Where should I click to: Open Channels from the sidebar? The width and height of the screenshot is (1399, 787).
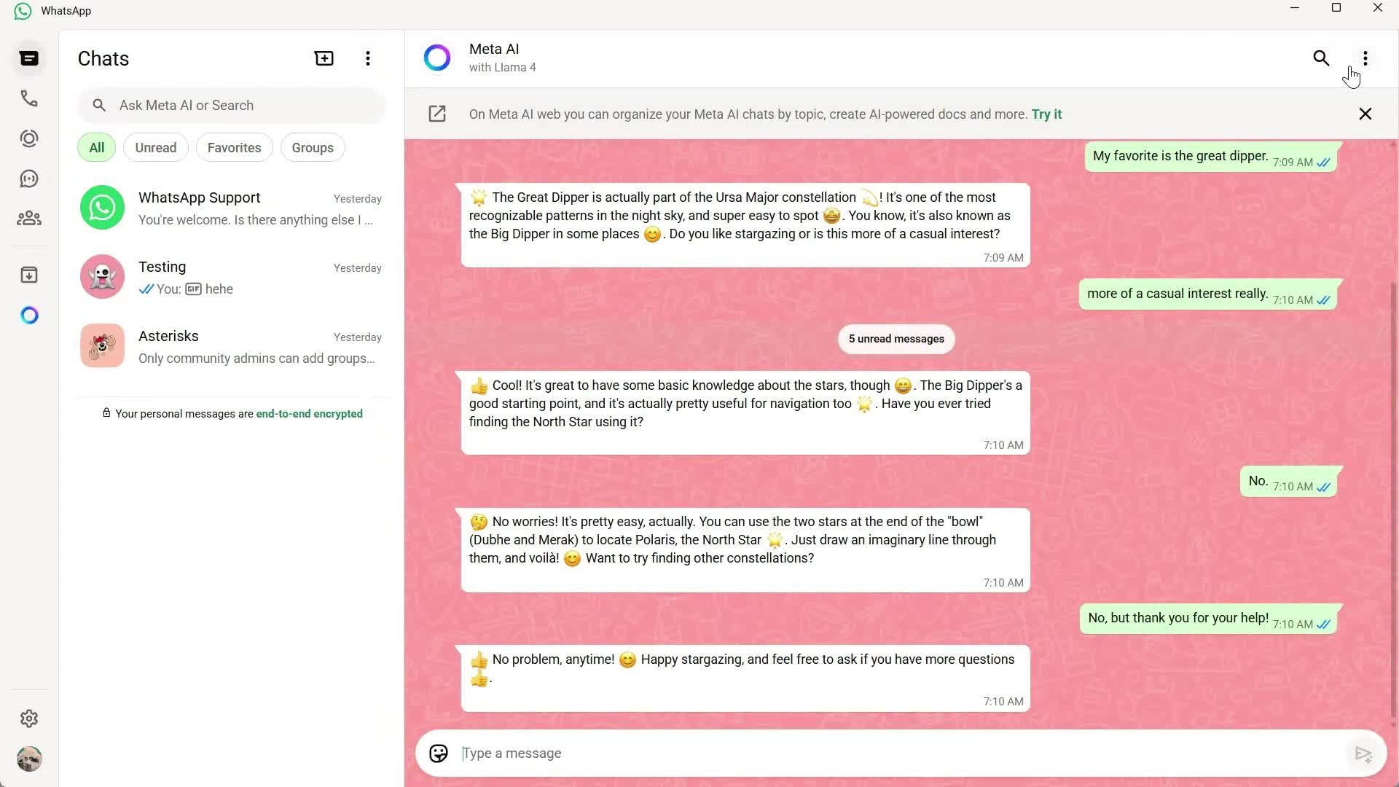tap(29, 179)
